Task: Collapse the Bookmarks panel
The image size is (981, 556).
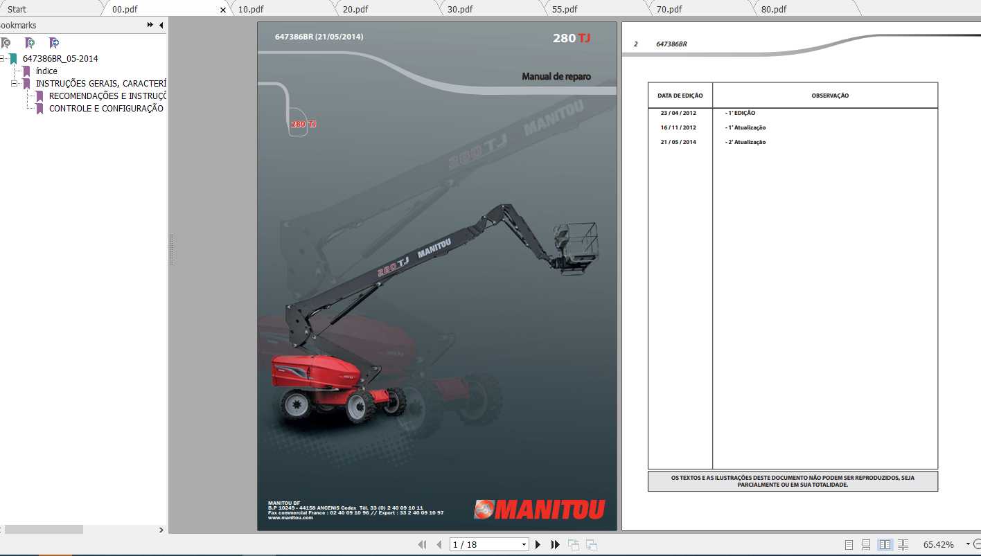Action: point(161,25)
